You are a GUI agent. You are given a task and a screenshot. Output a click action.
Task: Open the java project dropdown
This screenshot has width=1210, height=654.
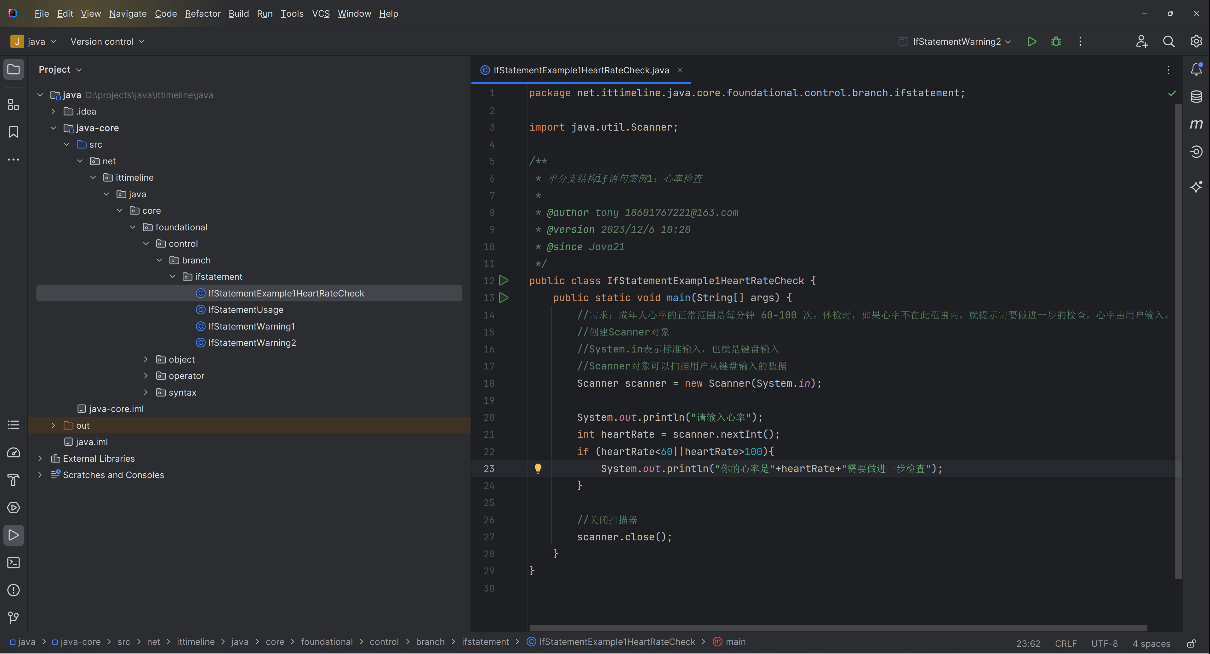[34, 41]
